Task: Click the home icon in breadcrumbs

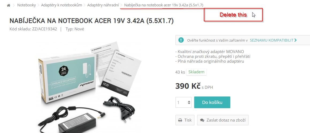Action: point(9,5)
